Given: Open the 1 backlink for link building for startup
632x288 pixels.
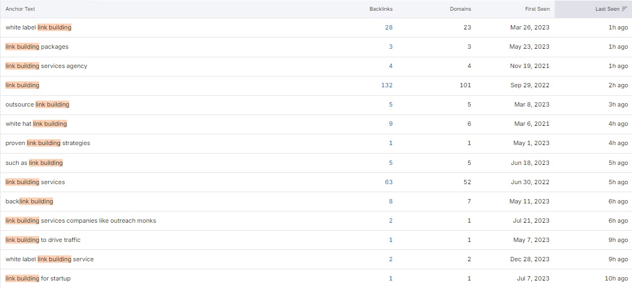Looking at the screenshot, I should tap(391, 279).
